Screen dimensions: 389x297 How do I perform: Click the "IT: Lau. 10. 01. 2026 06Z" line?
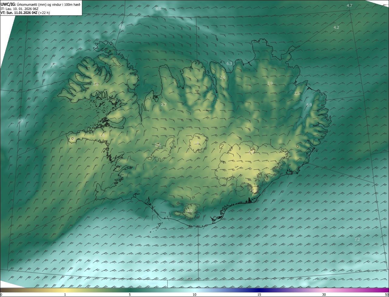coord(19,9)
